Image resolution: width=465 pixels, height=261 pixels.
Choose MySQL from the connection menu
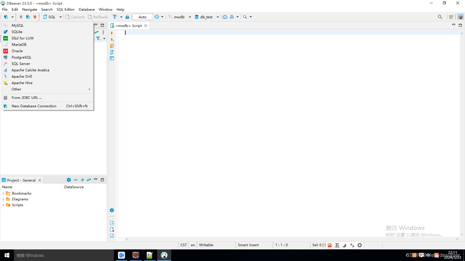pyautogui.click(x=48, y=26)
